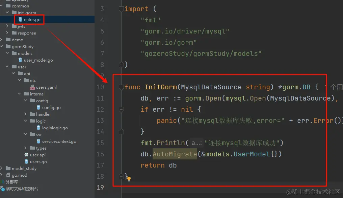Expand the model_study folder

click(x=1, y=168)
